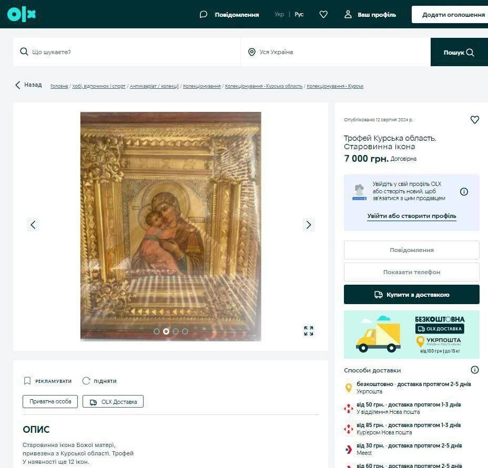Open the OLX logo homepage
This screenshot has width=488, height=468.
(22, 14)
